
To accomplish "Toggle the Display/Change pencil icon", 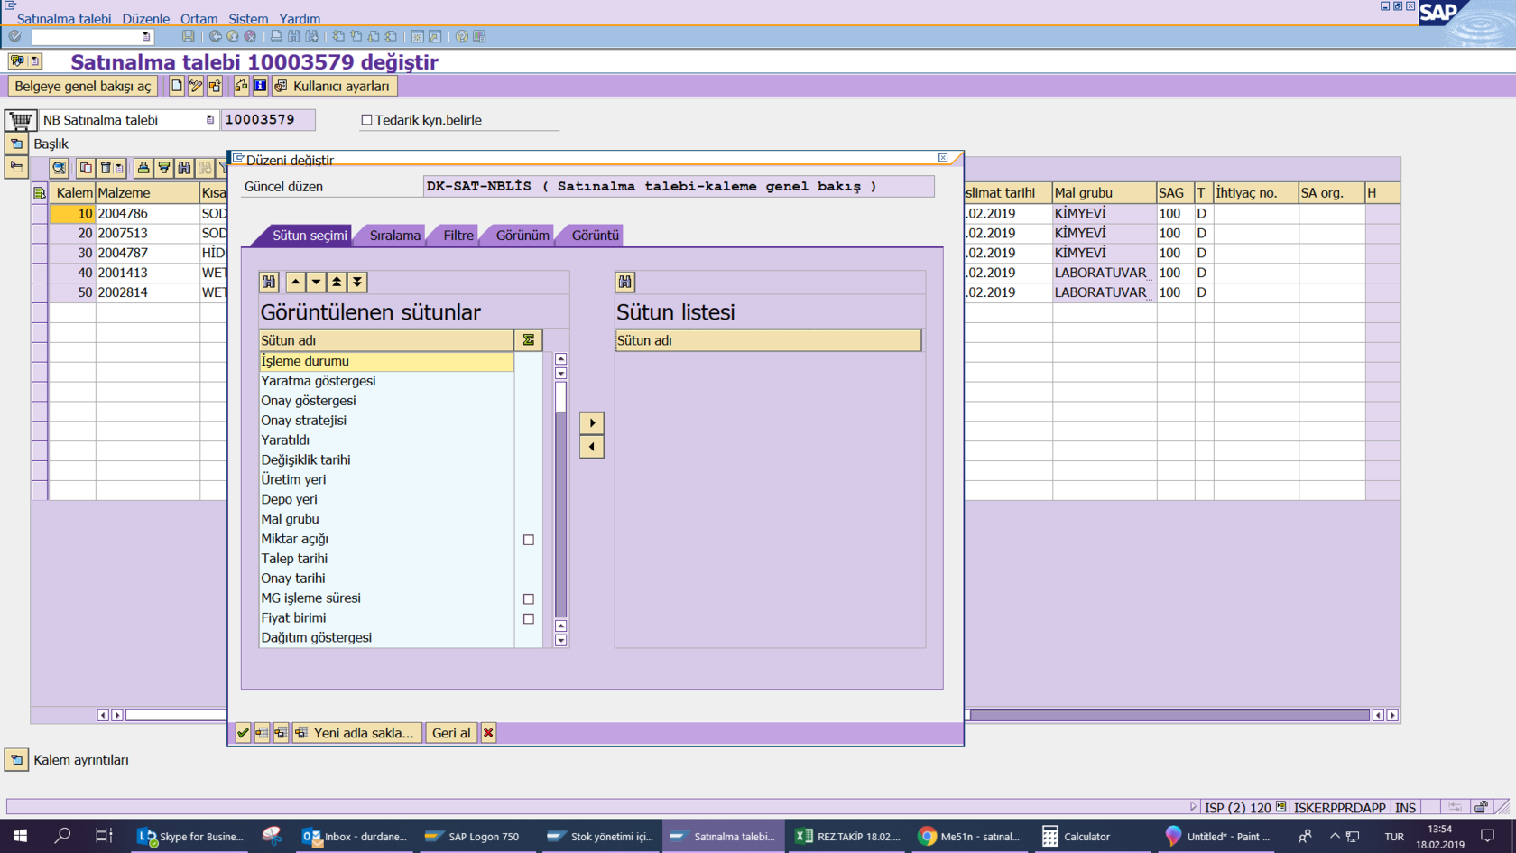I will pyautogui.click(x=196, y=86).
